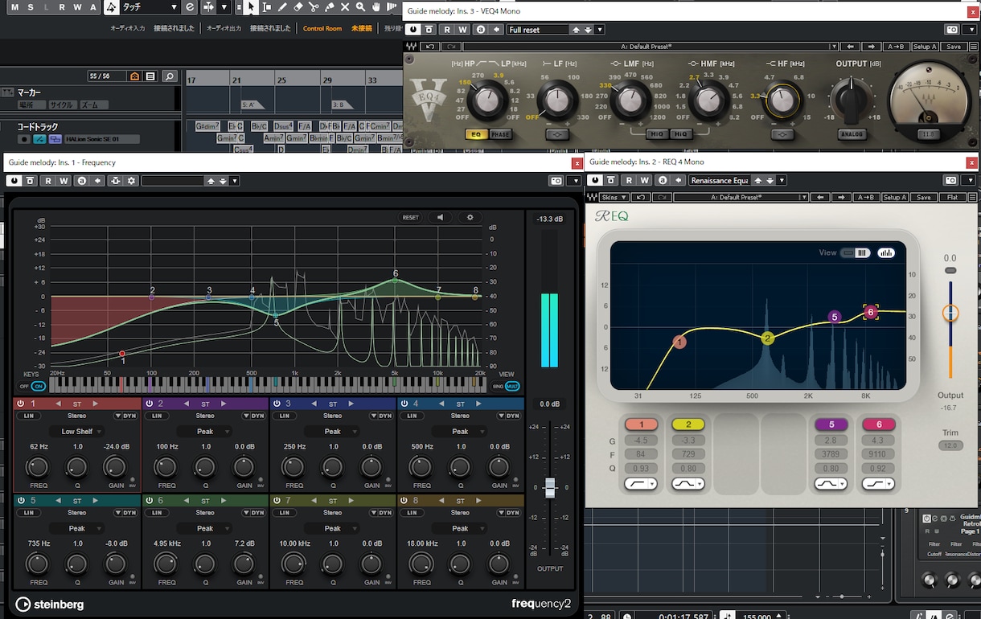
Task: Click the side-chain activate icon in Frequency window
Action: click(x=117, y=181)
